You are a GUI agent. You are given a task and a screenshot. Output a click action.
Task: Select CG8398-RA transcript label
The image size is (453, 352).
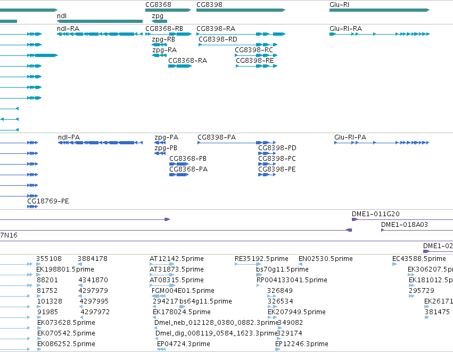point(216,29)
